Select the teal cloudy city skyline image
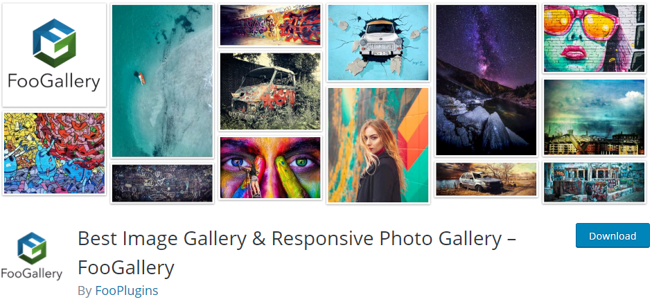 pos(594,118)
